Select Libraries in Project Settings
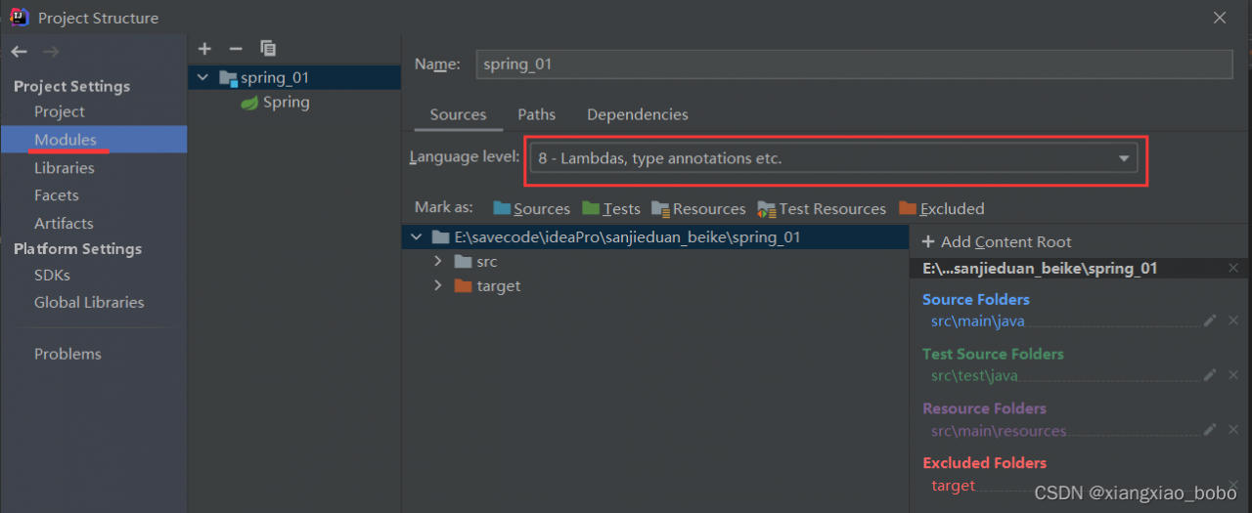The width and height of the screenshot is (1252, 513). click(x=65, y=168)
